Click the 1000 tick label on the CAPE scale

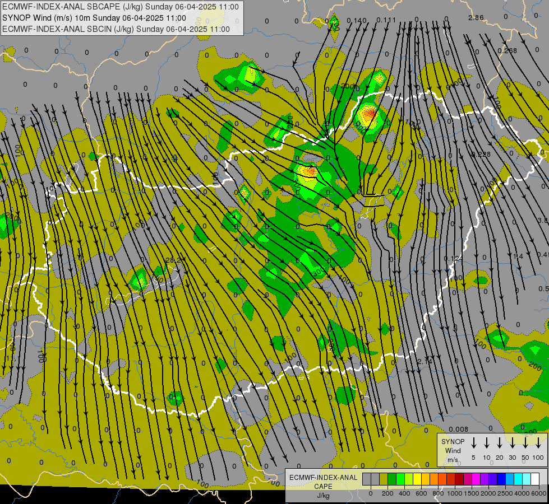click(455, 493)
